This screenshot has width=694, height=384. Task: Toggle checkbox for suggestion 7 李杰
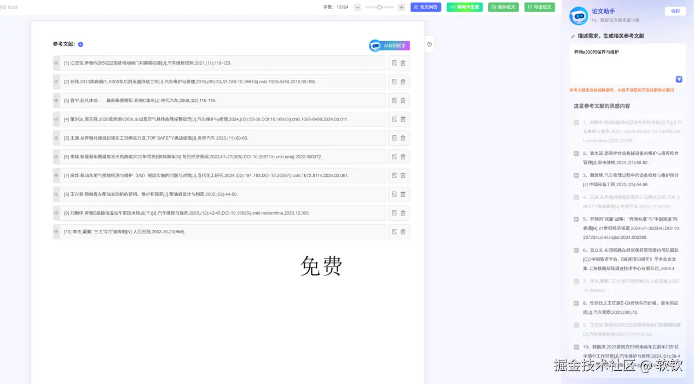(x=576, y=281)
